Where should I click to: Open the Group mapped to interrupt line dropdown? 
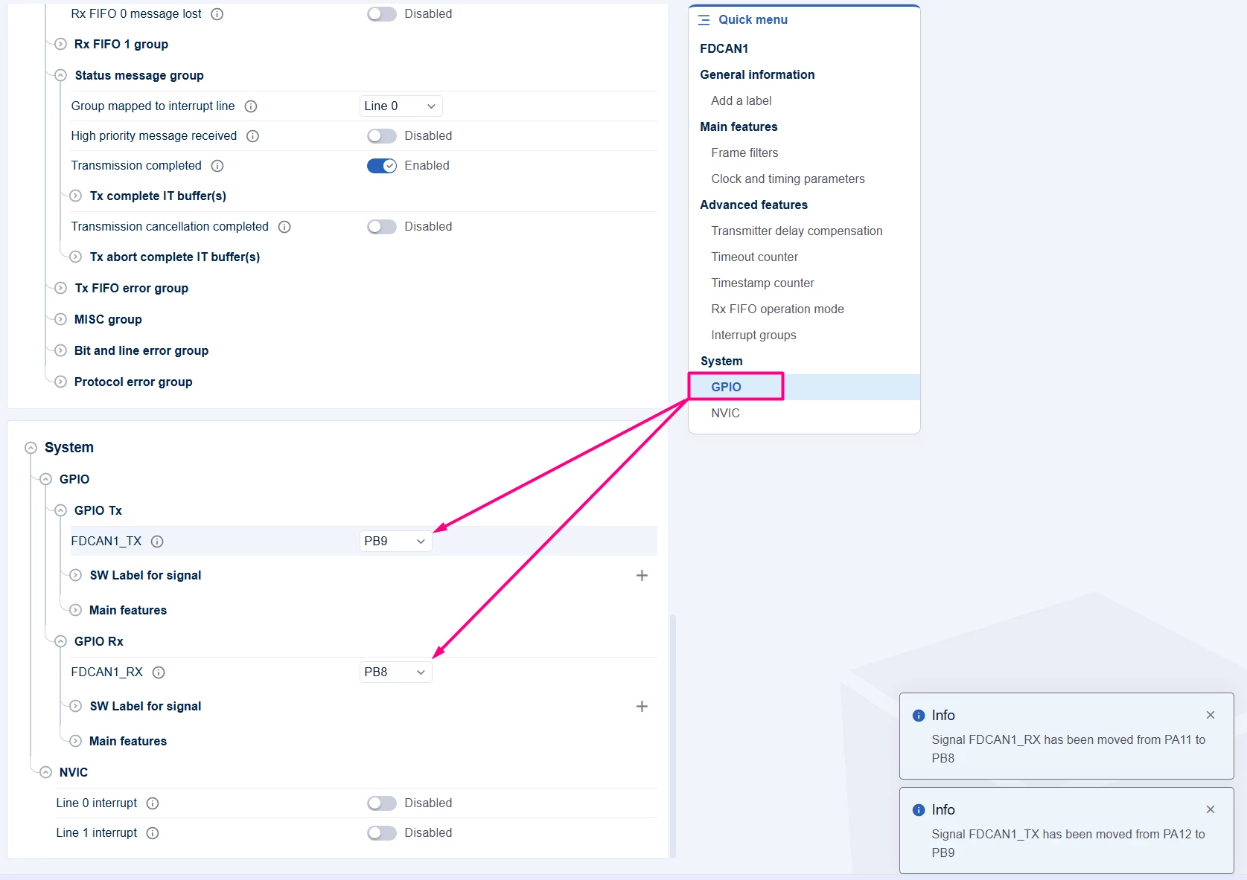pyautogui.click(x=401, y=106)
